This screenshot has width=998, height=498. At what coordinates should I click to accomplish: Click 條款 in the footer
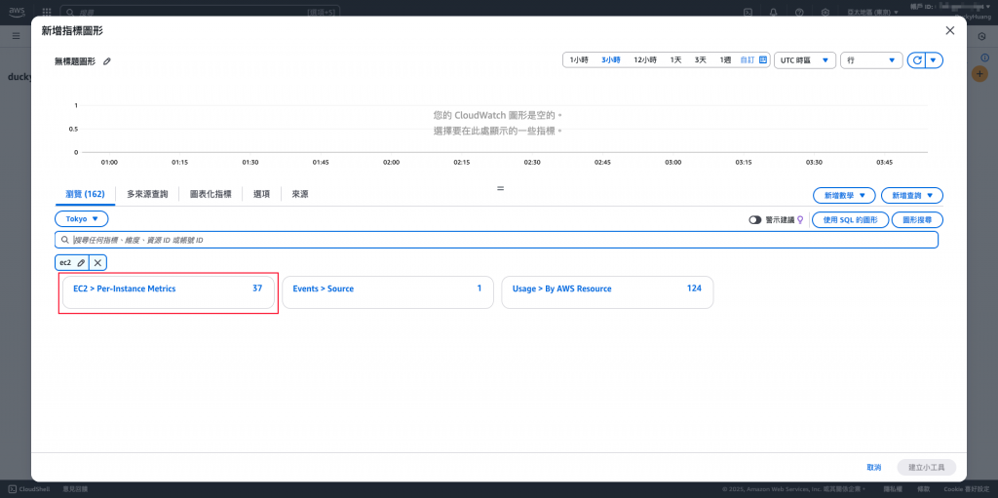pyautogui.click(x=922, y=489)
